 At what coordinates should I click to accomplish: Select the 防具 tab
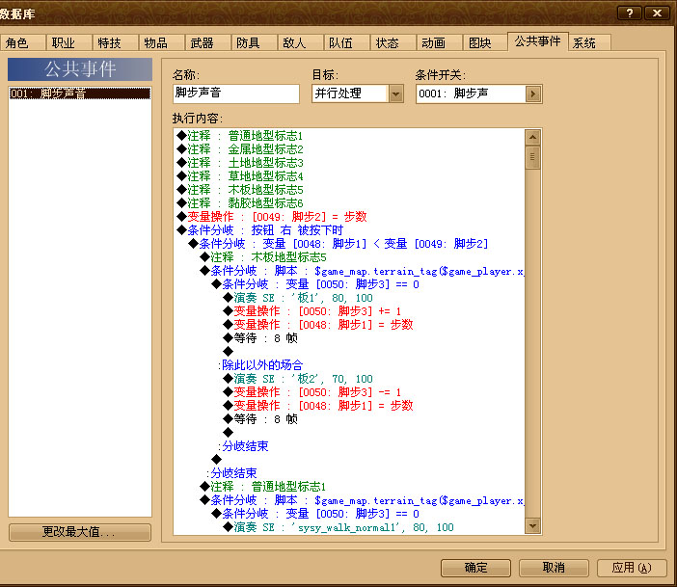click(x=254, y=42)
